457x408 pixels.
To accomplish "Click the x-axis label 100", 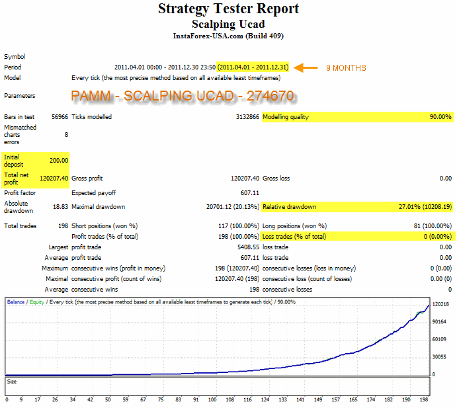I will point(212,400).
